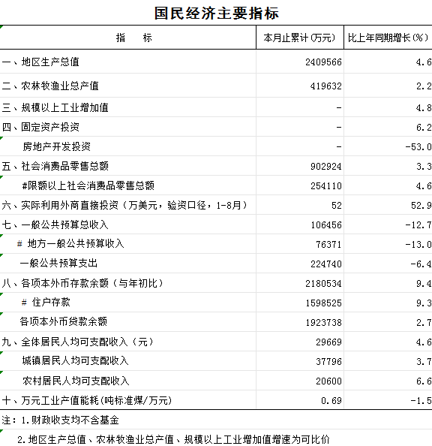Screen dimensions: 432x446
Task: Select the 社会消费品零售总额 value 902924
Action: pos(325,166)
